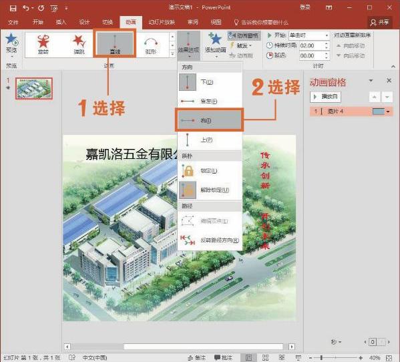
Task: Toggle the Animation Pane button
Action: (x=244, y=36)
